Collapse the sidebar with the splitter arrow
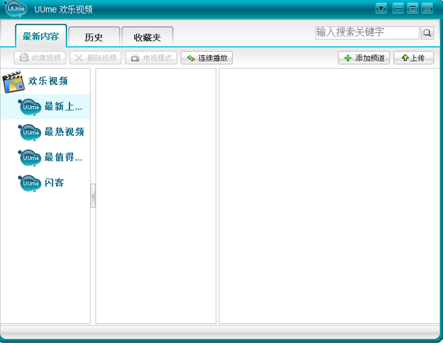 (93, 196)
